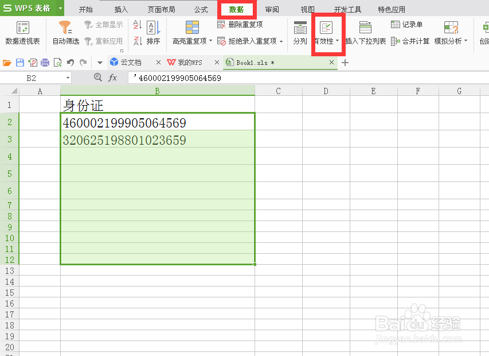489x356 pixels.
Task: Click inside the formula bar
Action: click(x=172, y=76)
